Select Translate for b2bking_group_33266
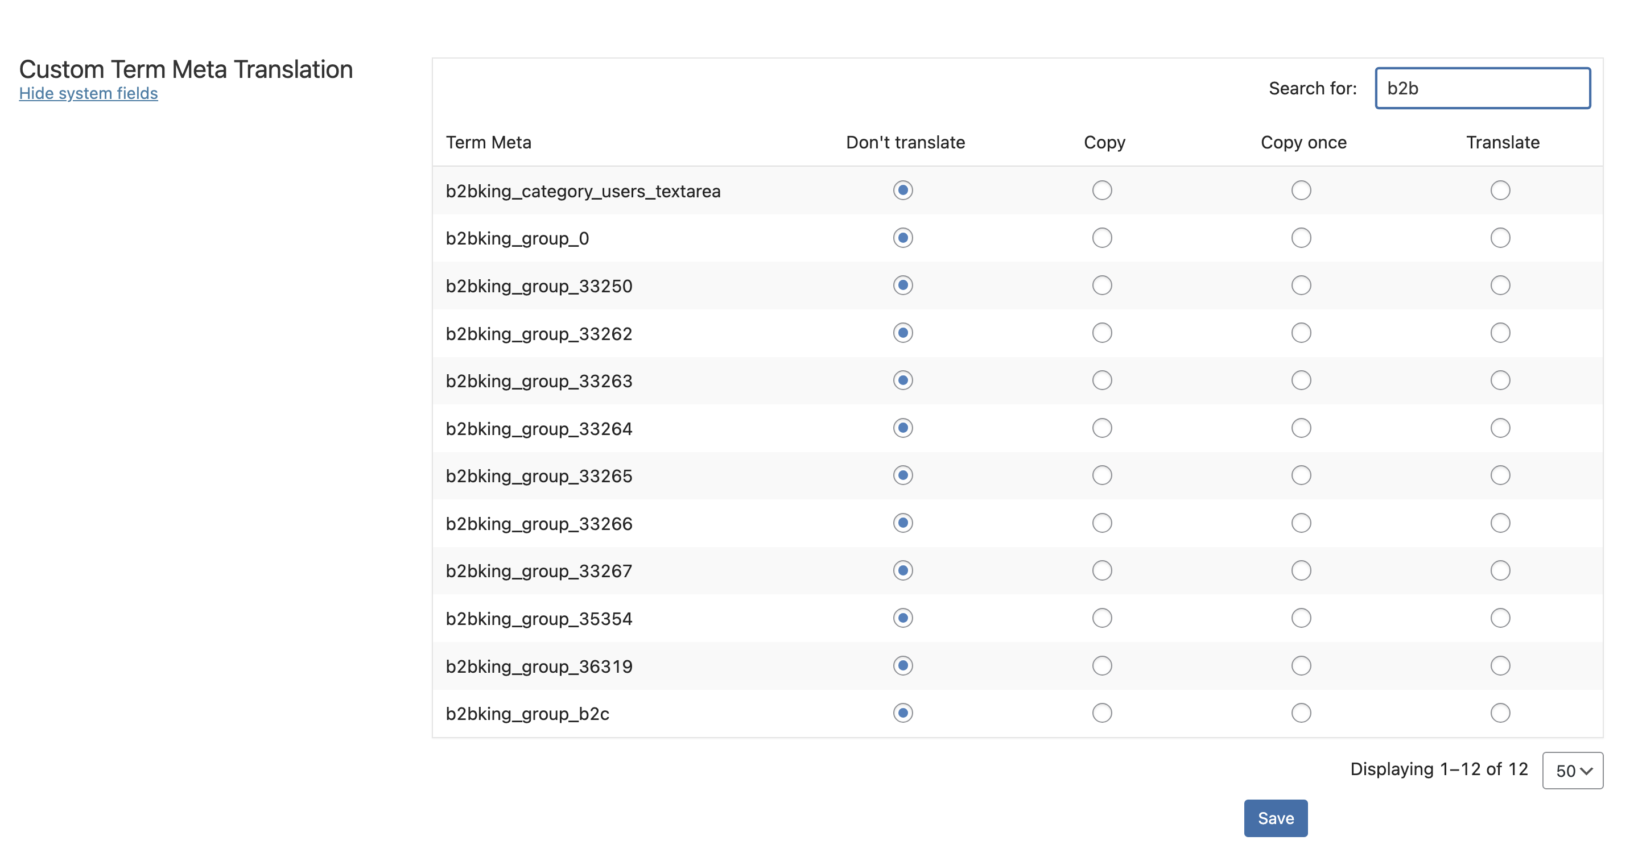1634x861 pixels. coord(1500,523)
